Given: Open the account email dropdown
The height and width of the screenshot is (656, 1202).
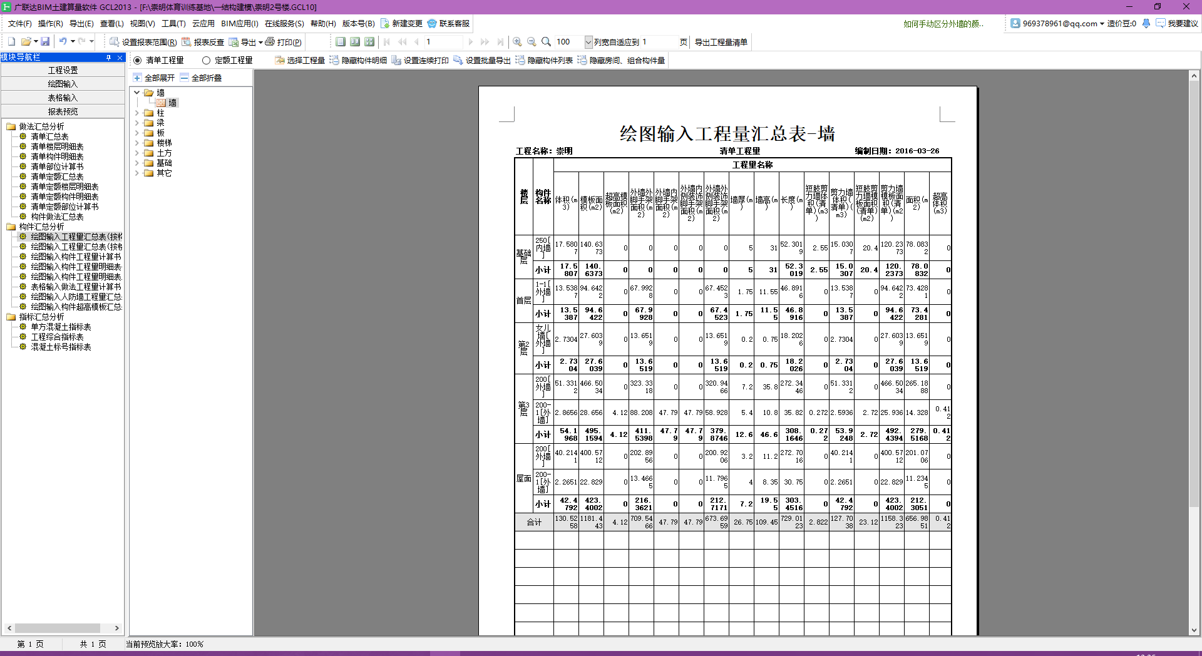Looking at the screenshot, I should click(x=1102, y=24).
